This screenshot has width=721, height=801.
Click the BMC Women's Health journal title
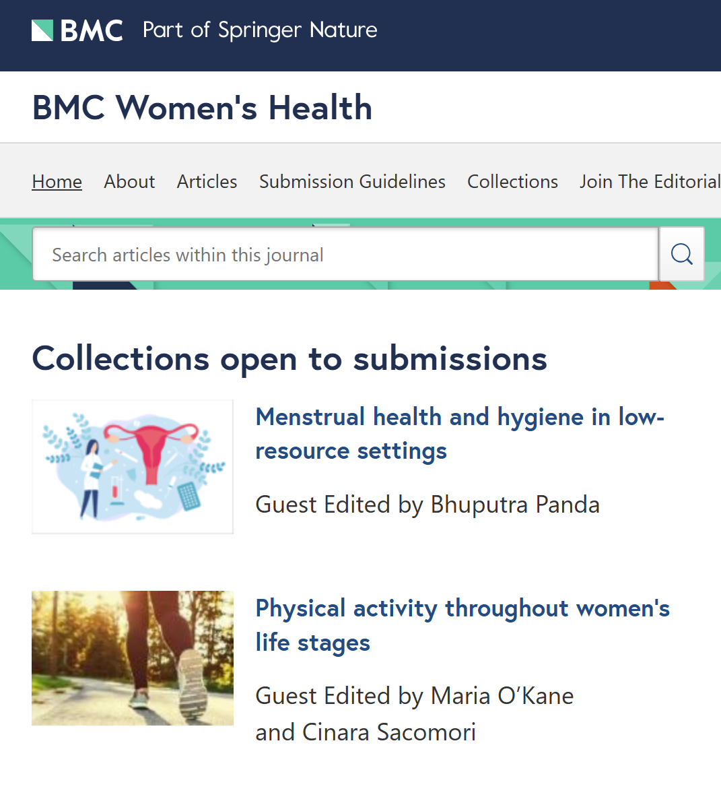click(x=202, y=108)
